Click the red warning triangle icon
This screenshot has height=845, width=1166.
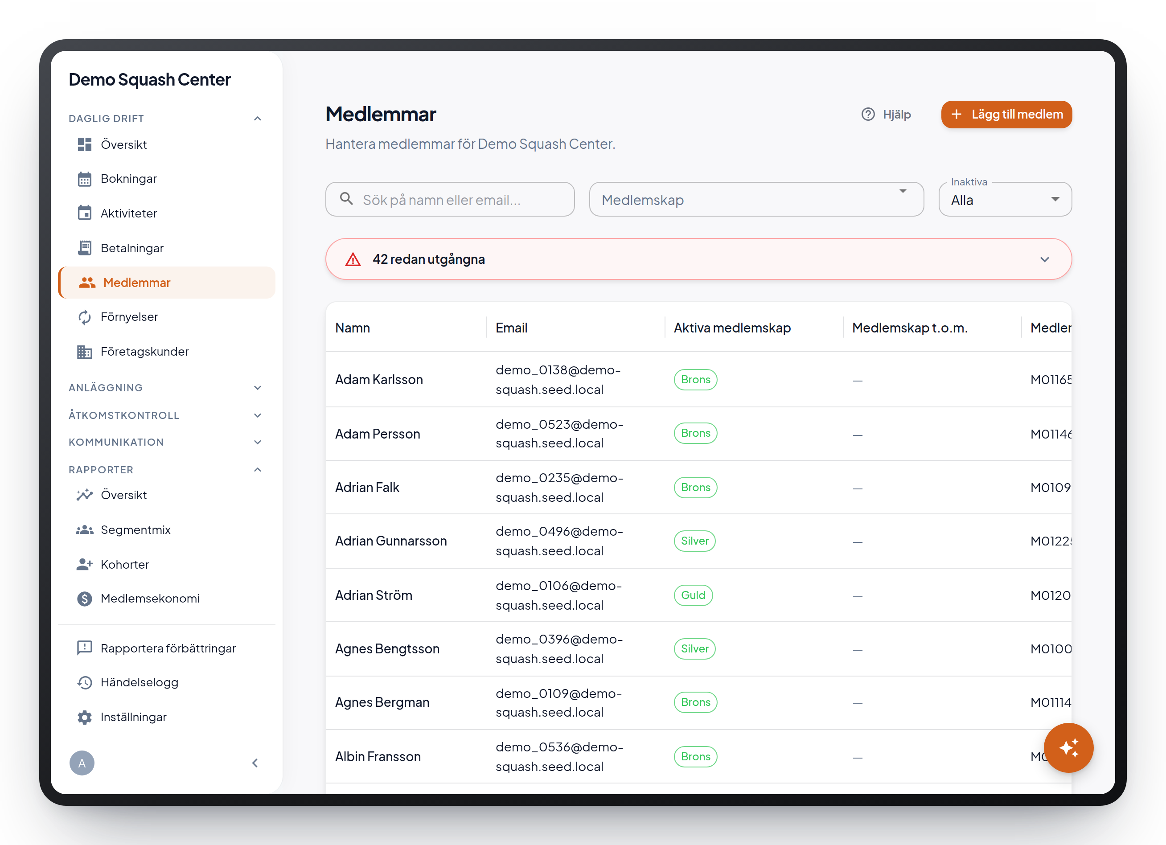tap(353, 259)
